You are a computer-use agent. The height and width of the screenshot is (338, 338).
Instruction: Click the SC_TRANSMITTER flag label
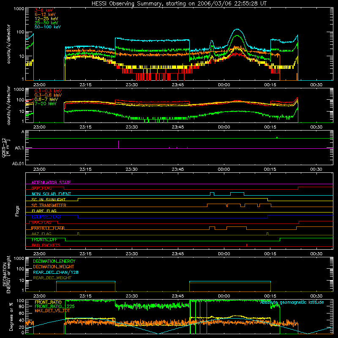click(49, 205)
